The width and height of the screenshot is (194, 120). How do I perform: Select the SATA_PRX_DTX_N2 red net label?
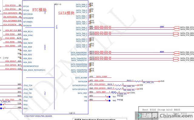click(x=103, y=27)
